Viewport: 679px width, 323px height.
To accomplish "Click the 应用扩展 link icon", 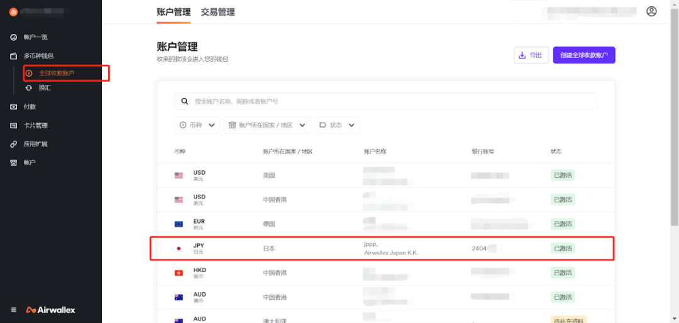I will click(x=13, y=144).
